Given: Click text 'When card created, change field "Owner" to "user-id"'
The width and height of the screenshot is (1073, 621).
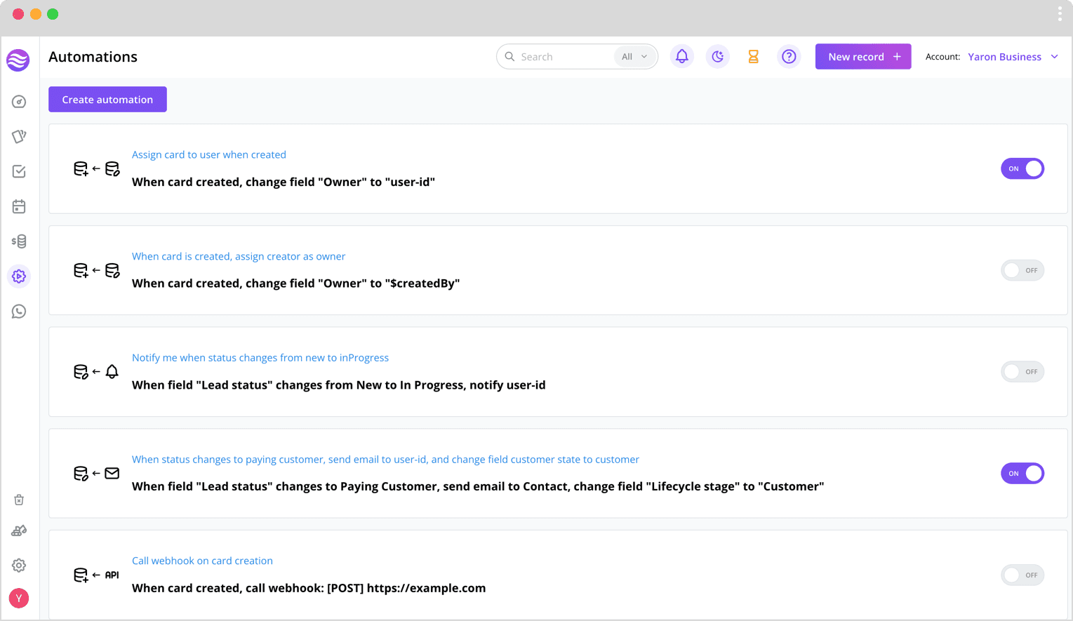Looking at the screenshot, I should coord(284,182).
